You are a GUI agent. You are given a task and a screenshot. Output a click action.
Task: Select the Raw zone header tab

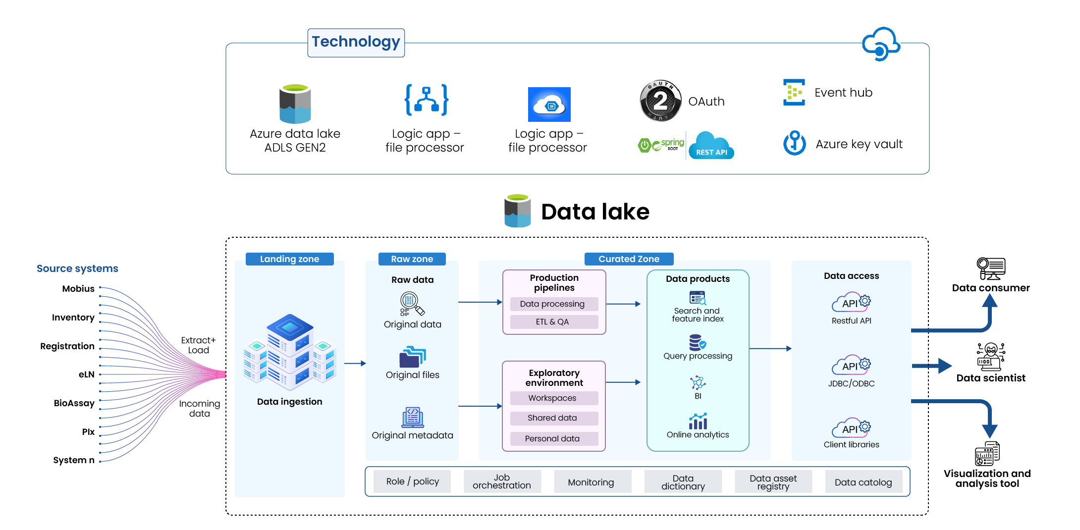412,259
